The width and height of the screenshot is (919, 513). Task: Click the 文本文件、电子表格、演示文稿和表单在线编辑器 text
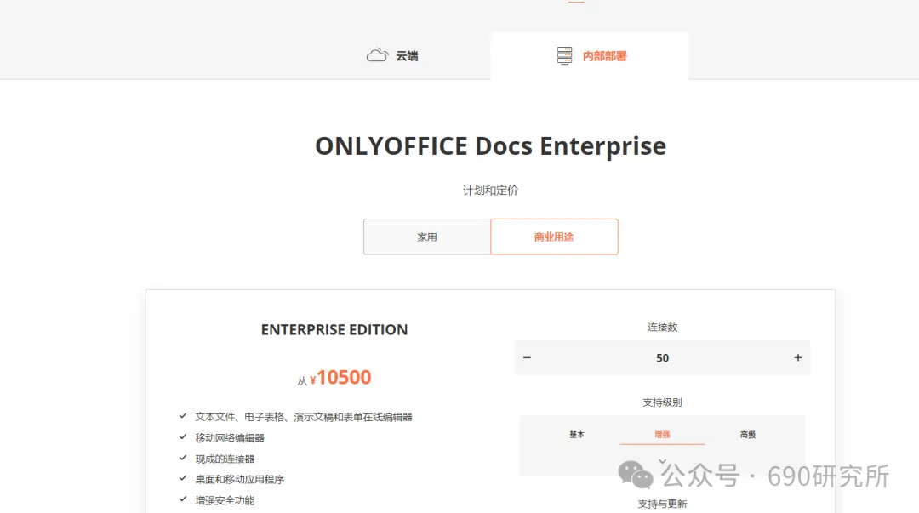tap(304, 417)
